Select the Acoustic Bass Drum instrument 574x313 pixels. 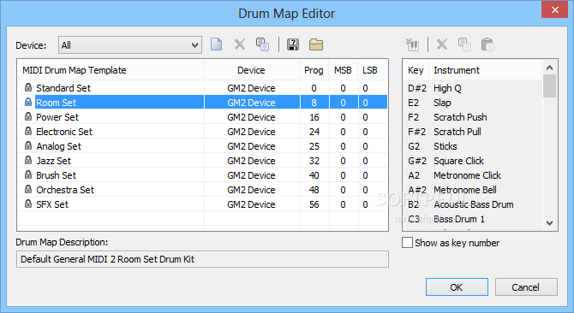click(473, 204)
